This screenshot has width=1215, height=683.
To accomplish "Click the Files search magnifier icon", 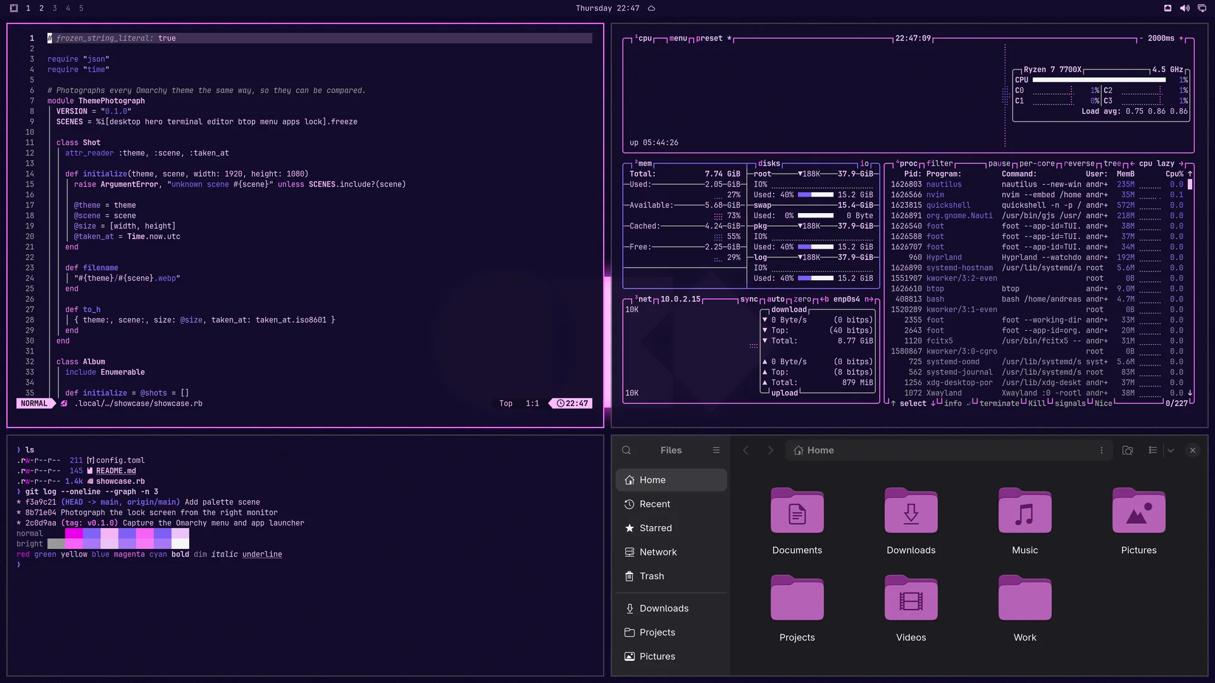I will [x=626, y=450].
